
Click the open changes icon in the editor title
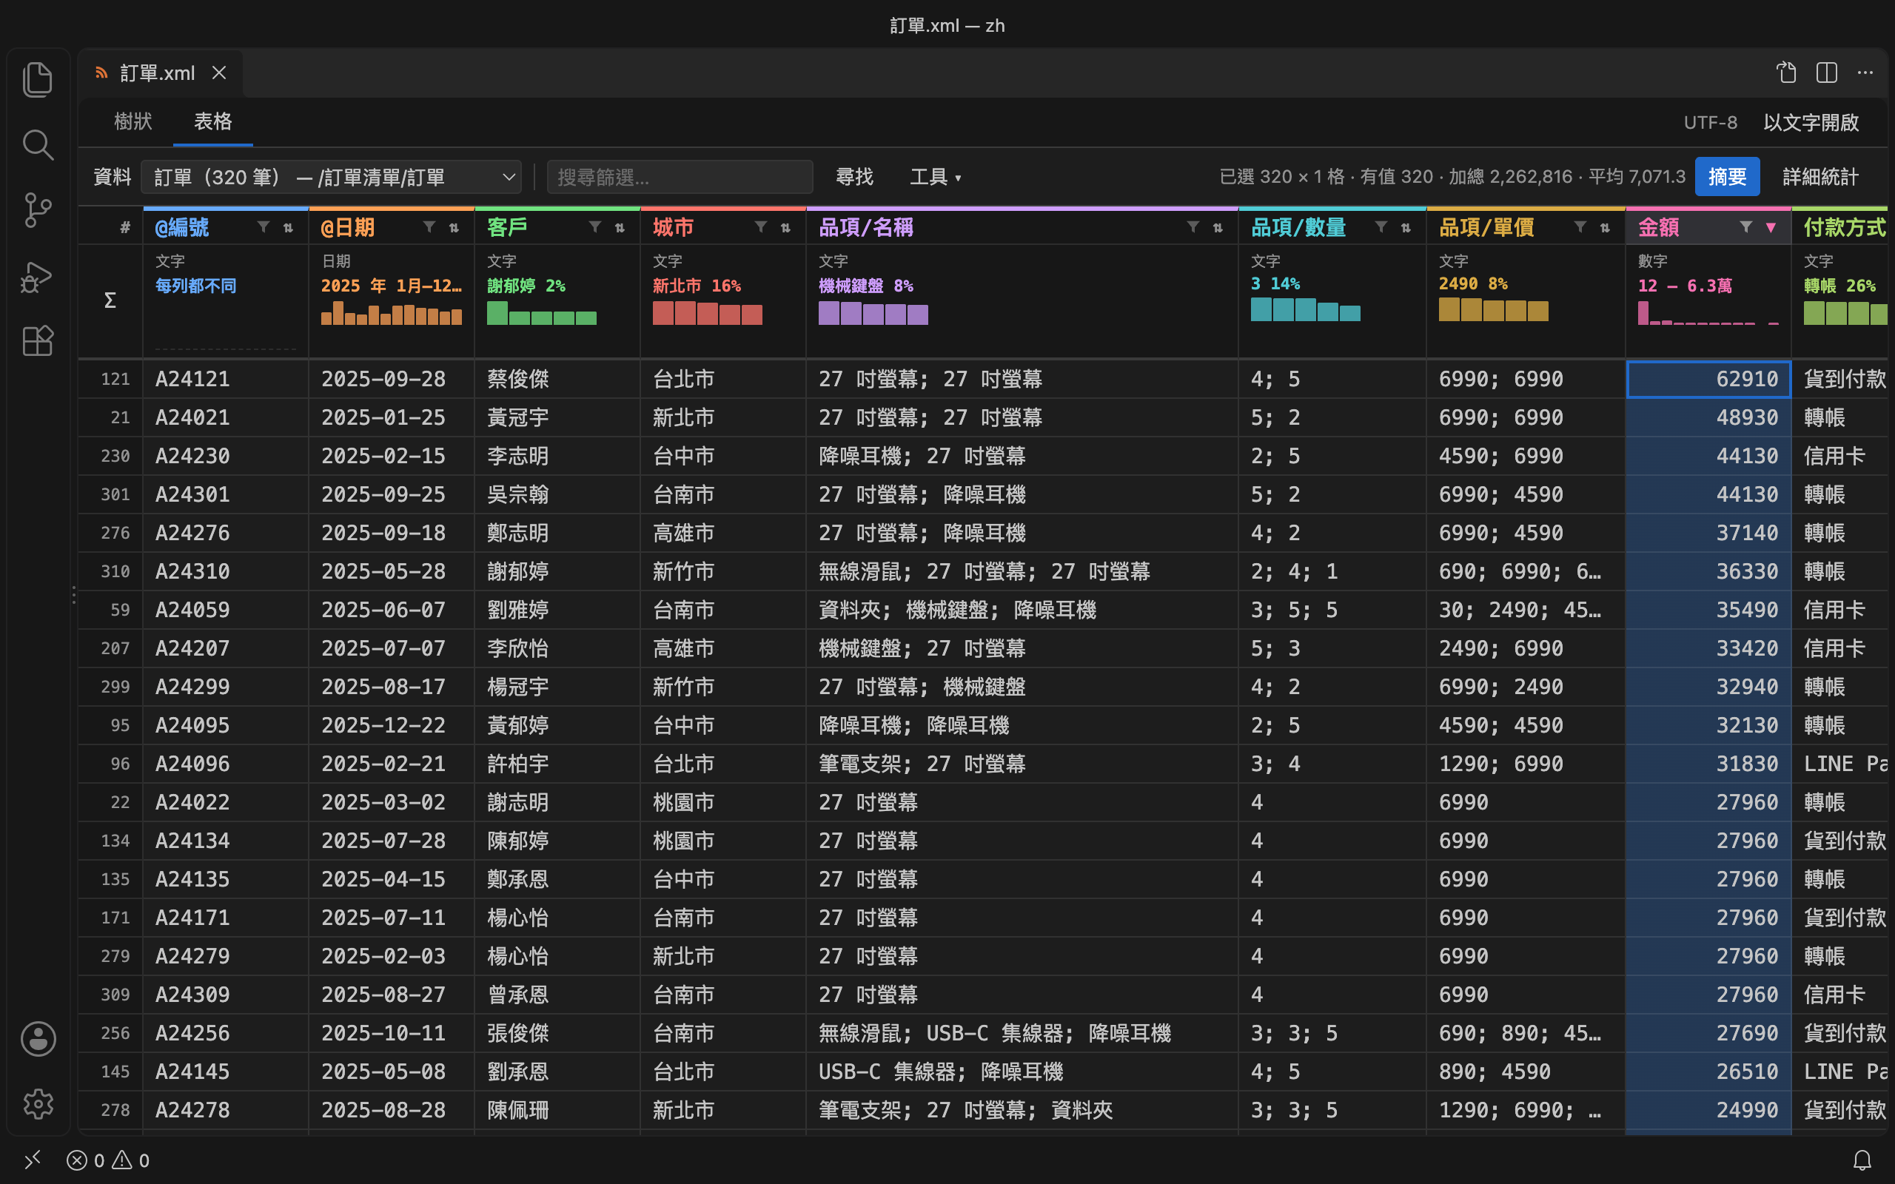click(x=1786, y=73)
